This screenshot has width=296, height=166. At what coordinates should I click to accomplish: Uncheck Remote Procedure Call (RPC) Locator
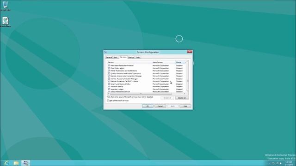click(x=109, y=81)
